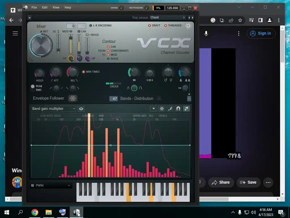Toggle L-R ENCODING option
This screenshot has height=218, width=290.
(101, 25)
